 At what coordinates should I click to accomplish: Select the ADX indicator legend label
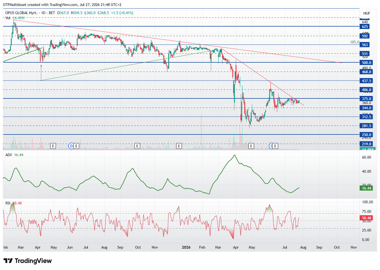click(9, 155)
